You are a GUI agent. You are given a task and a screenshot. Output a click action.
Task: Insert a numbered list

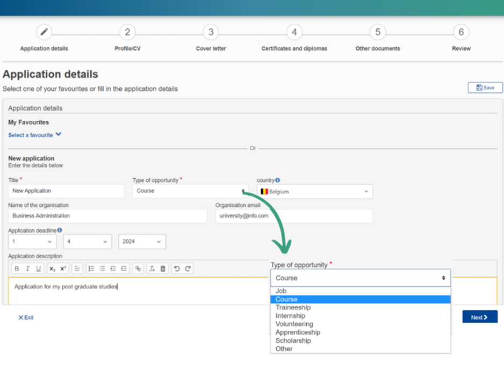tap(91, 268)
